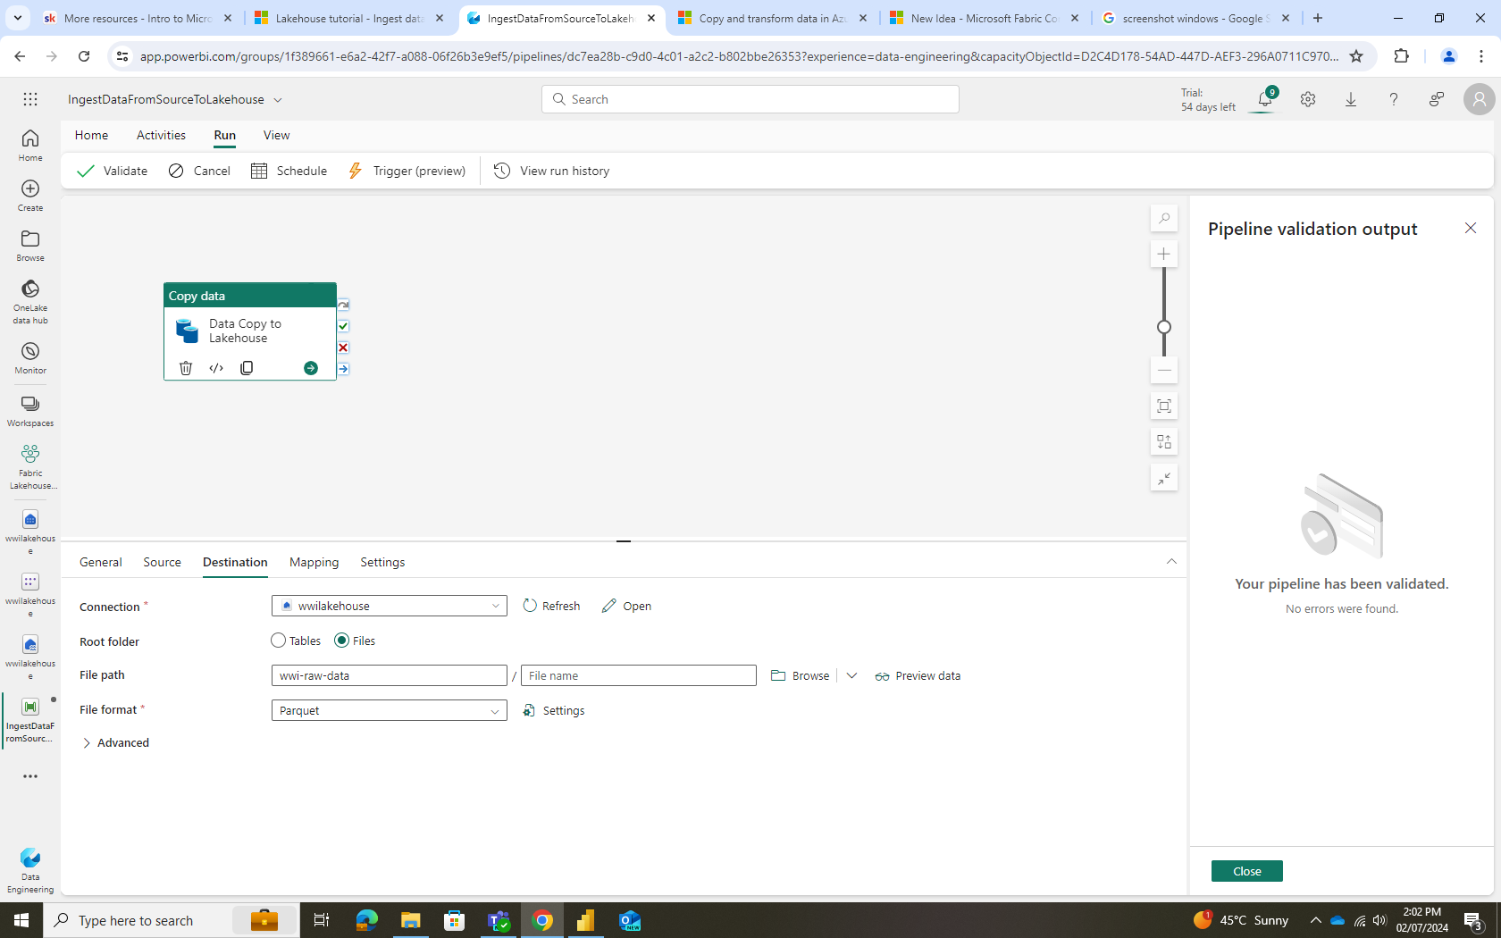Open File Explorer in the taskbar

tap(411, 920)
